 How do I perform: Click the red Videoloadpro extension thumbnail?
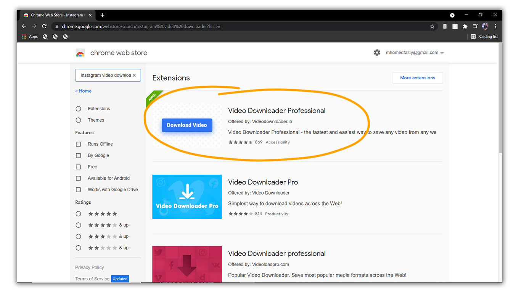coord(187,264)
